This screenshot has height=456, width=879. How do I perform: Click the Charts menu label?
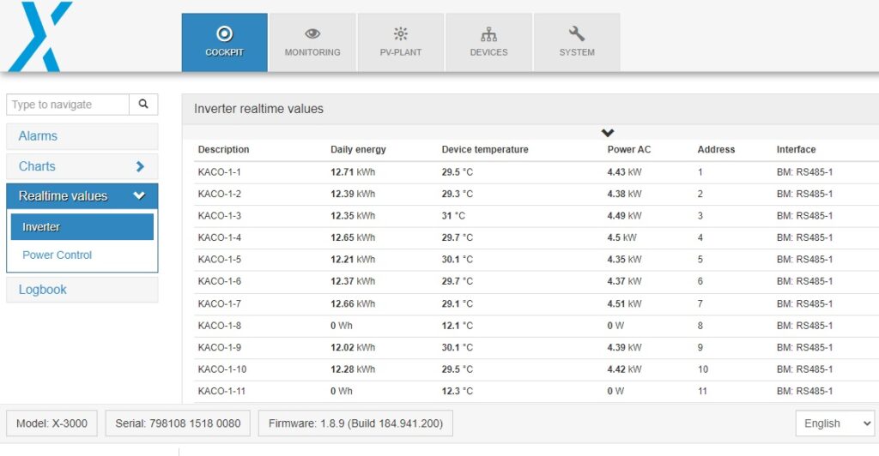[37, 166]
